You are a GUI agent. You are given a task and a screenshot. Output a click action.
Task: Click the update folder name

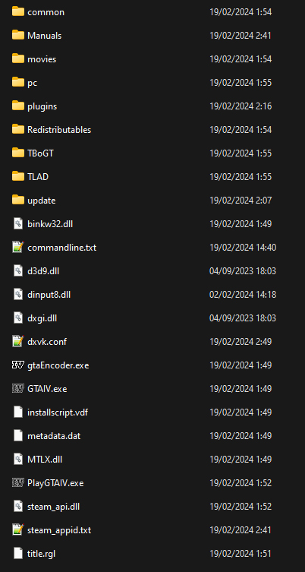[x=42, y=201]
